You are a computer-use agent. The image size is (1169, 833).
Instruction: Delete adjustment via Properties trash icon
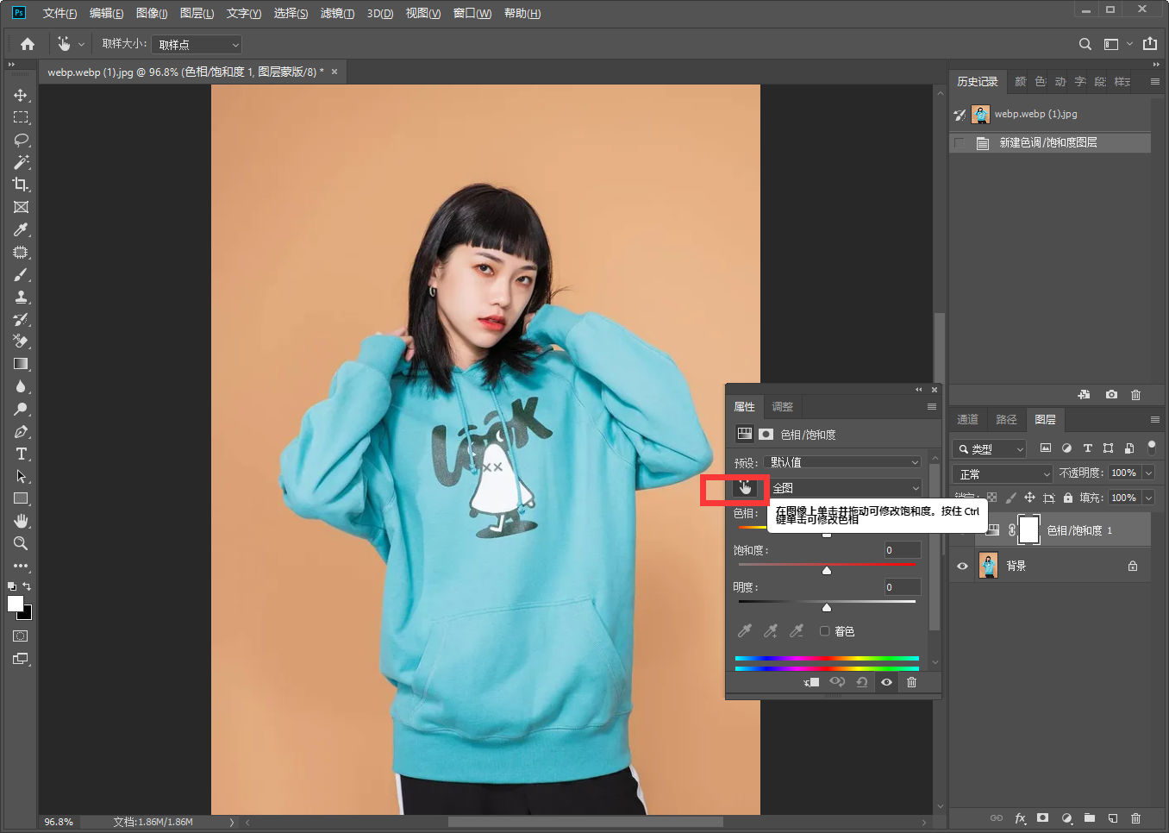pos(911,682)
